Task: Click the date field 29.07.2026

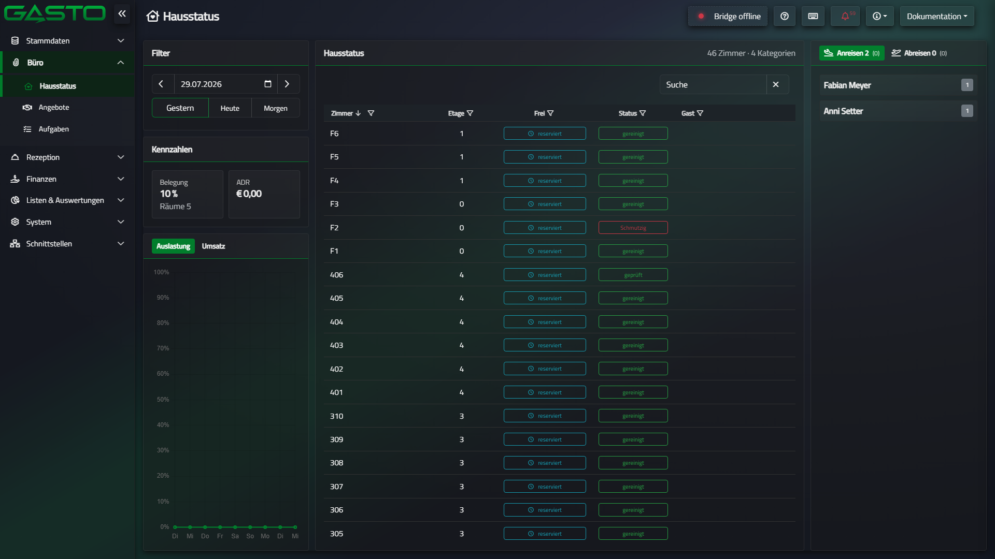Action: point(226,84)
